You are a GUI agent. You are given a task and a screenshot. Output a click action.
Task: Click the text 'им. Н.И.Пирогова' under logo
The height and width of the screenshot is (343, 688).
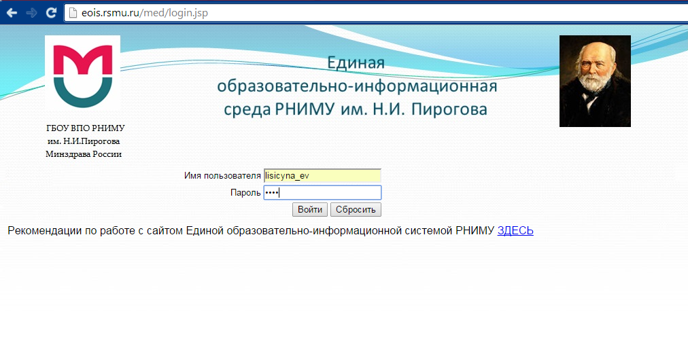click(84, 141)
